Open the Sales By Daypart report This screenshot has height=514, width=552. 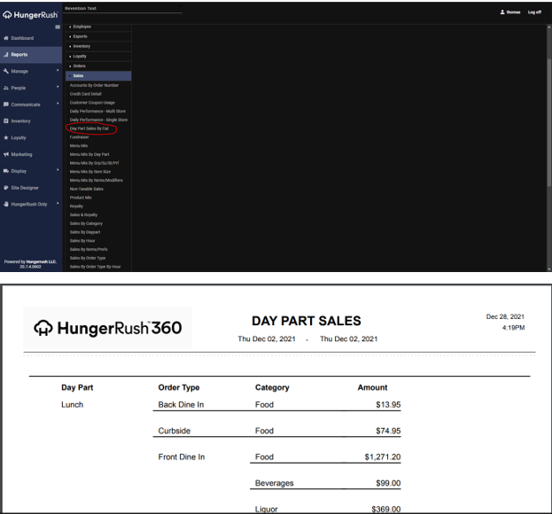pos(85,232)
